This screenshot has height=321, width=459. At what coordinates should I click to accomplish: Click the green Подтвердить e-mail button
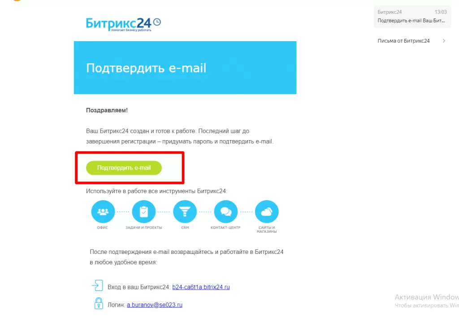pyautogui.click(x=124, y=168)
